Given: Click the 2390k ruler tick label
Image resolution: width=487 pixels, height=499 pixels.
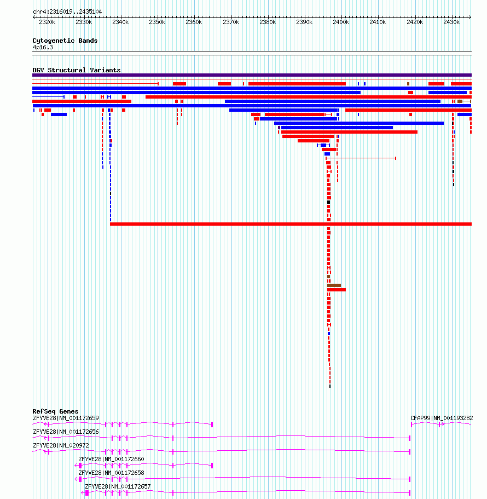Looking at the screenshot, I should coord(304,22).
